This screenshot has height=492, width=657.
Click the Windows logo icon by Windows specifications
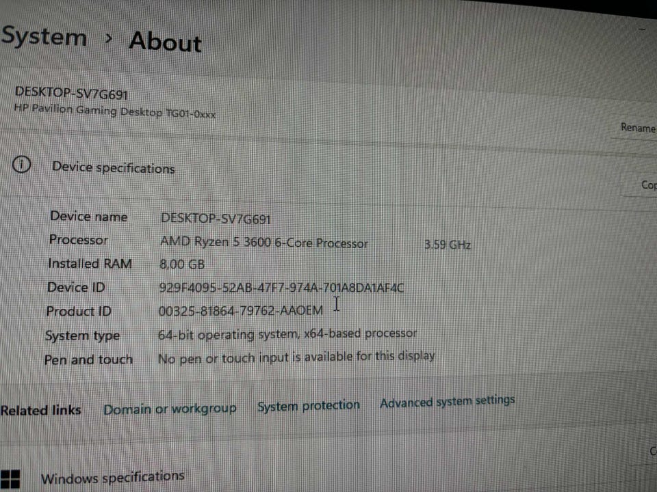coord(10,479)
